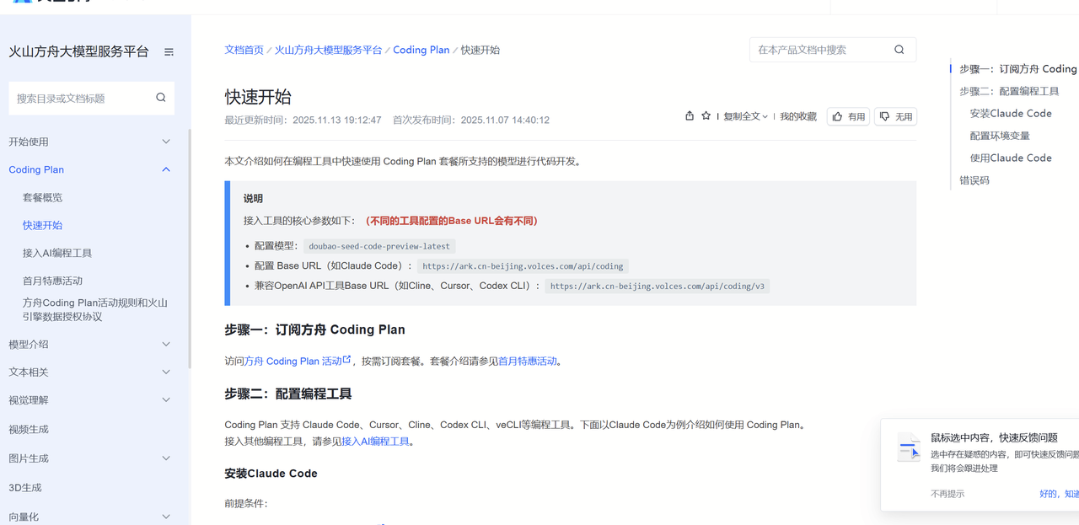Open 我的收藏 link
Viewport: 1079px width, 525px height.
pyautogui.click(x=798, y=116)
